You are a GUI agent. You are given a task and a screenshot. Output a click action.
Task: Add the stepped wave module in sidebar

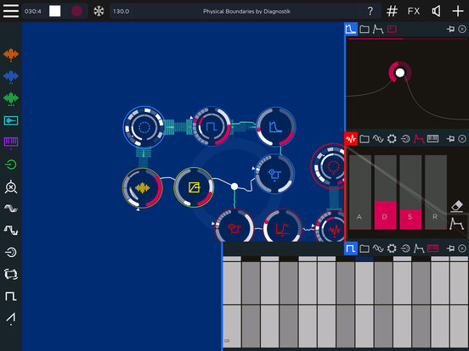(11, 230)
